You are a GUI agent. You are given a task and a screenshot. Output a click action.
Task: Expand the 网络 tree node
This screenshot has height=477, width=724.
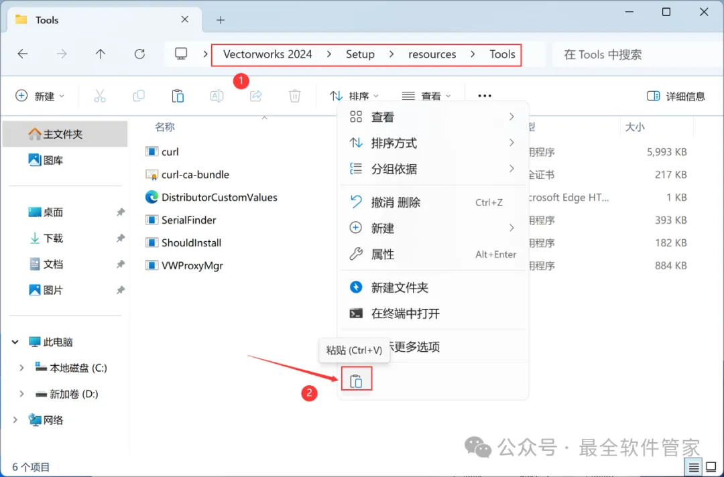15,420
